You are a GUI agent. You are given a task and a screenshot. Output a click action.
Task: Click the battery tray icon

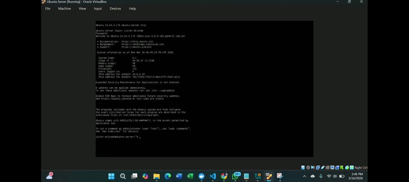pyautogui.click(x=342, y=176)
